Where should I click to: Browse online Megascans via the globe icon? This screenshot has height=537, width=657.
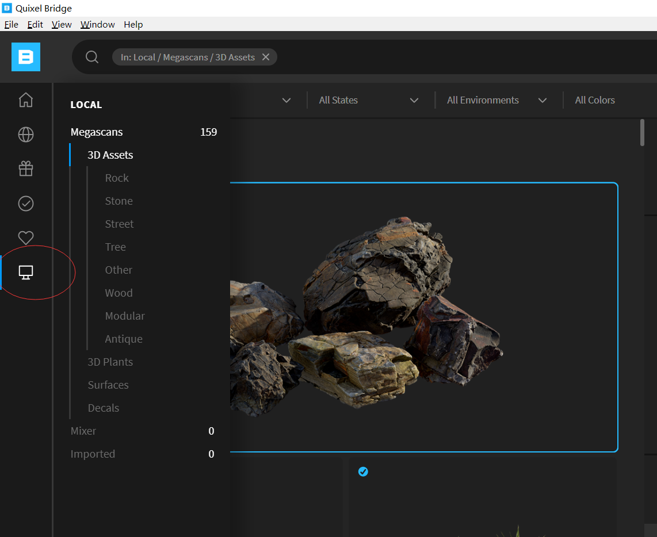25,135
